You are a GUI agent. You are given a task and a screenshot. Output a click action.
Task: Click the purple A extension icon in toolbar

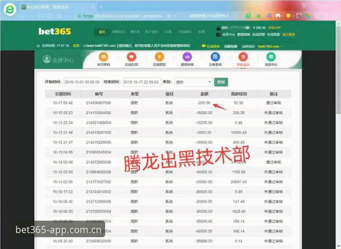[x=269, y=16]
